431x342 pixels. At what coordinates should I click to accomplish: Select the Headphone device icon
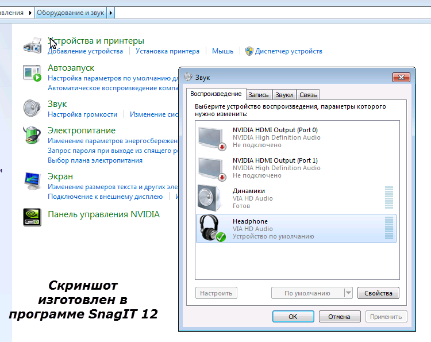coord(211,228)
